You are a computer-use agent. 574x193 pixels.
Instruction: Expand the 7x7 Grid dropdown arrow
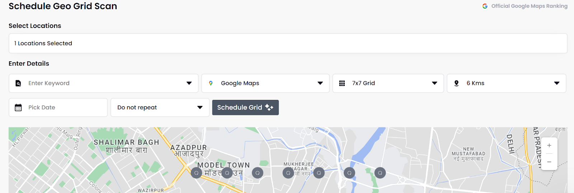click(x=434, y=83)
